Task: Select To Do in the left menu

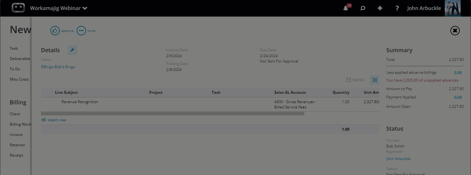Action: click(x=15, y=69)
